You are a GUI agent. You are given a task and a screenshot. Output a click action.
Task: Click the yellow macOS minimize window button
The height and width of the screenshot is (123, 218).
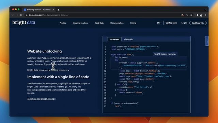point(16,9)
